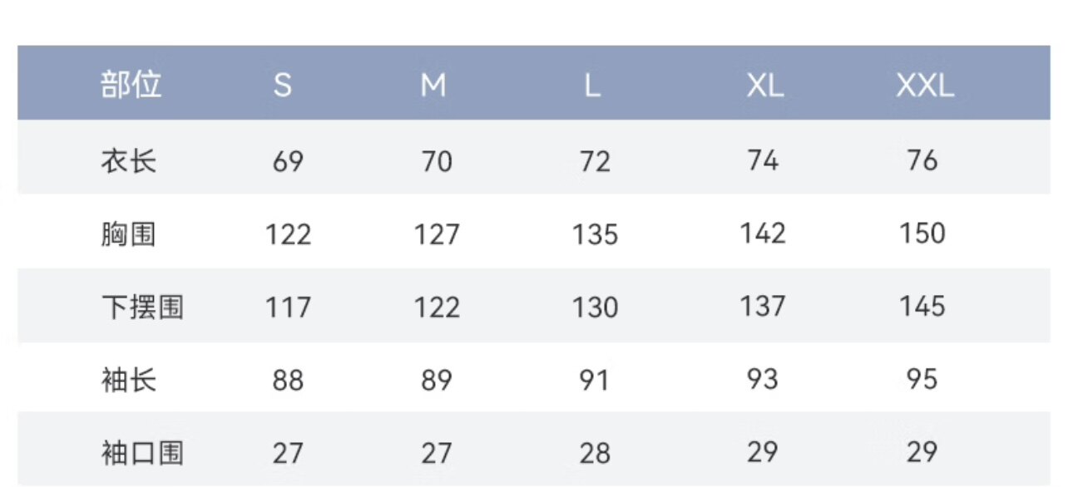Click the XXL size column header
Viewport: 1068px width, 487px height.
point(924,86)
